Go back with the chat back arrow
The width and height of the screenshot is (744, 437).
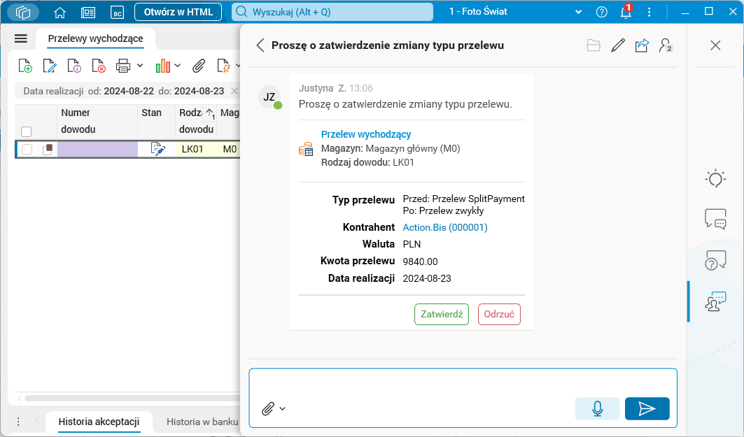(x=260, y=45)
